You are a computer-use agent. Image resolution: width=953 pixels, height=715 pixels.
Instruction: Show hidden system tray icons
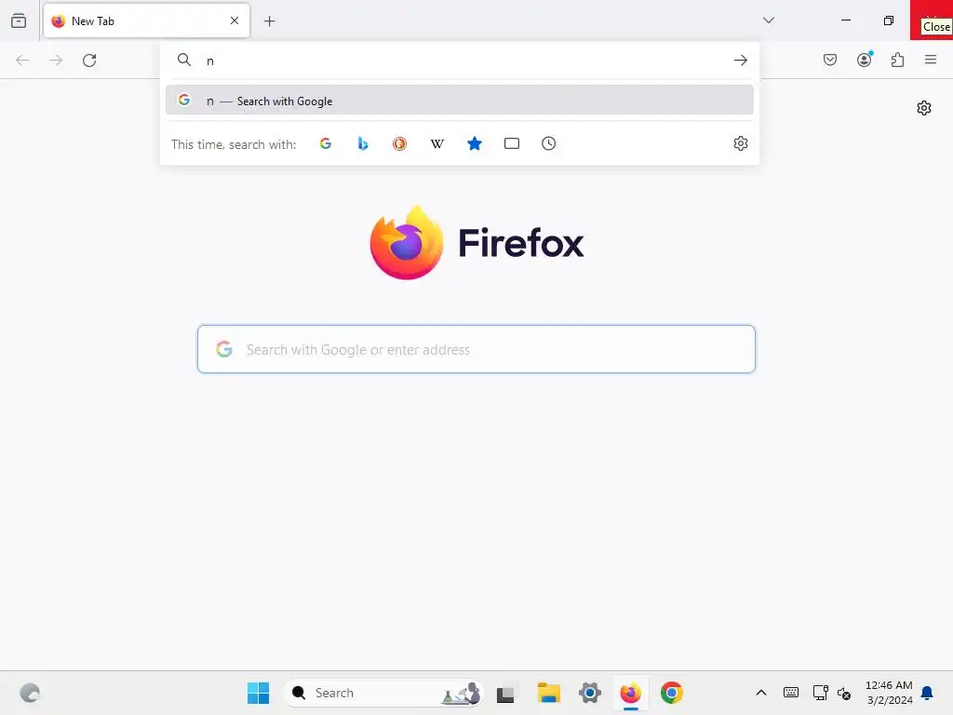point(761,693)
